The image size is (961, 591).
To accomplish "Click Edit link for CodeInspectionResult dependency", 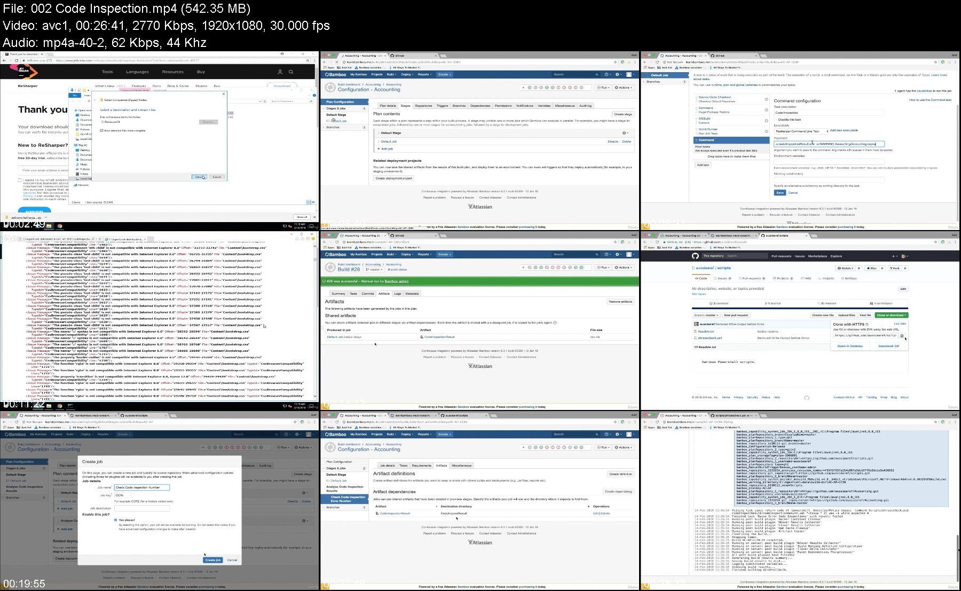I will pos(595,514).
